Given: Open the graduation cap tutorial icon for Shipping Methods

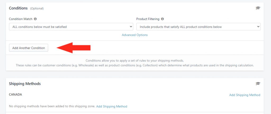Looking at the screenshot, I should 258,83.
